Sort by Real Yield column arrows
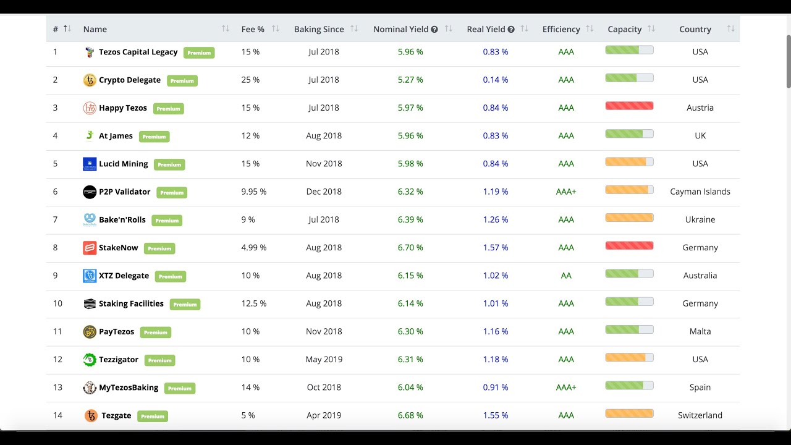The image size is (791, 445). pyautogui.click(x=525, y=29)
